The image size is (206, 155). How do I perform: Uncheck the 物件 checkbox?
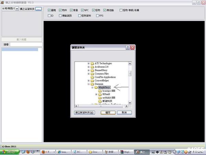pyautogui.click(x=60, y=10)
